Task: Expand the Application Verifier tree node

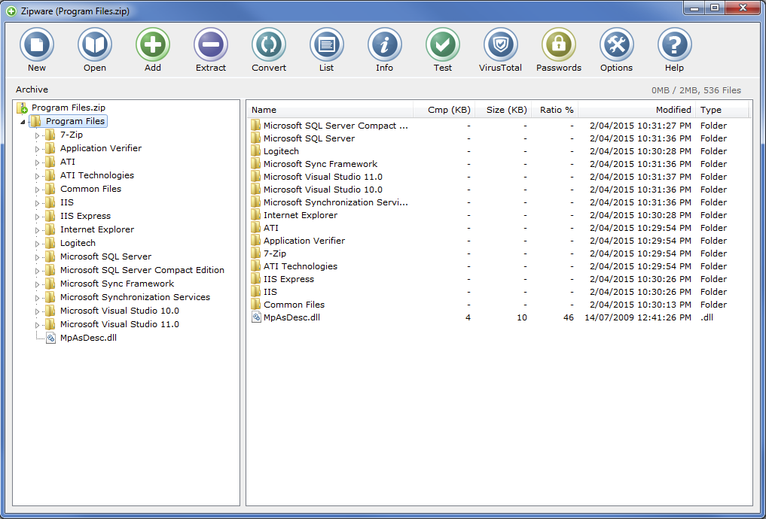Action: click(37, 149)
